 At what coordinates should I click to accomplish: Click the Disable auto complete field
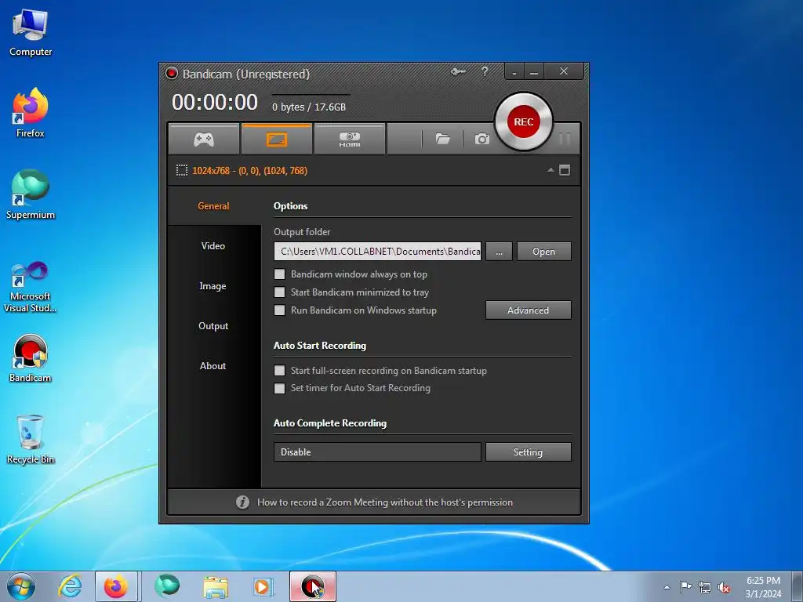[377, 452]
